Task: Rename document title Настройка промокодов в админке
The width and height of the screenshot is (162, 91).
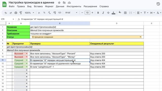Action: (x=31, y=3)
